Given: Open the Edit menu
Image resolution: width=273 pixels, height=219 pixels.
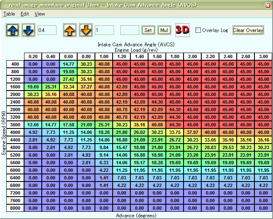Looking at the screenshot, I should (x=25, y=14).
